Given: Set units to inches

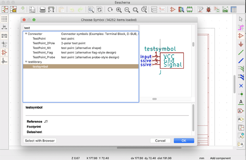Looking at the screenshot, I should [x=4, y=27].
